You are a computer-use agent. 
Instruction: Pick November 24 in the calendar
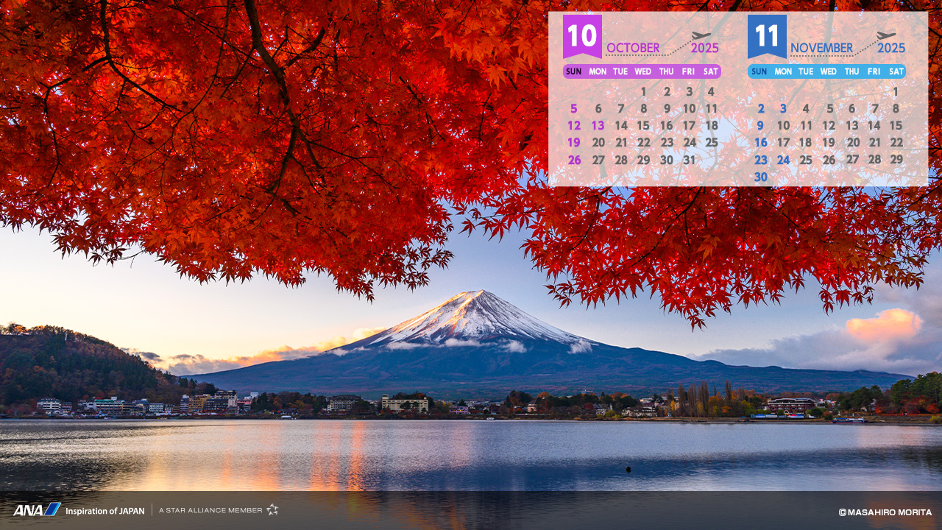(783, 160)
